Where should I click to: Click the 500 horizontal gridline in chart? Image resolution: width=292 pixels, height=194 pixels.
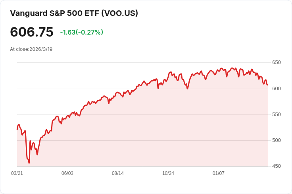143,140
